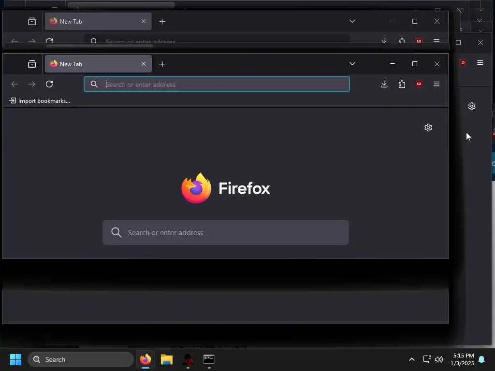The width and height of the screenshot is (495, 371).
Task: Open Firefox from the taskbar
Action: [146, 359]
